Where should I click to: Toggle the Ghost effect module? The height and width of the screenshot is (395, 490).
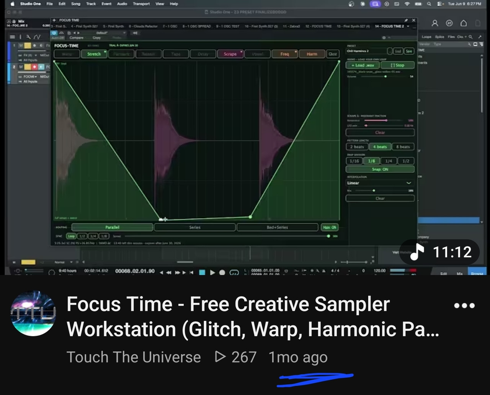click(x=333, y=54)
